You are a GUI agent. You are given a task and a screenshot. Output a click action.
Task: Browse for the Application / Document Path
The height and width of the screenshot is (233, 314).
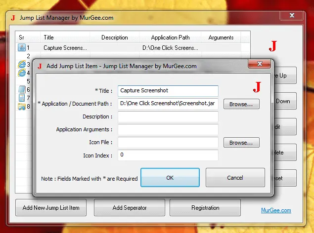click(241, 104)
